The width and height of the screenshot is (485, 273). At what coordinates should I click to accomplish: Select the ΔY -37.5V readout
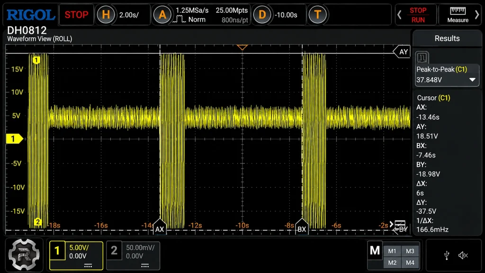point(426,211)
